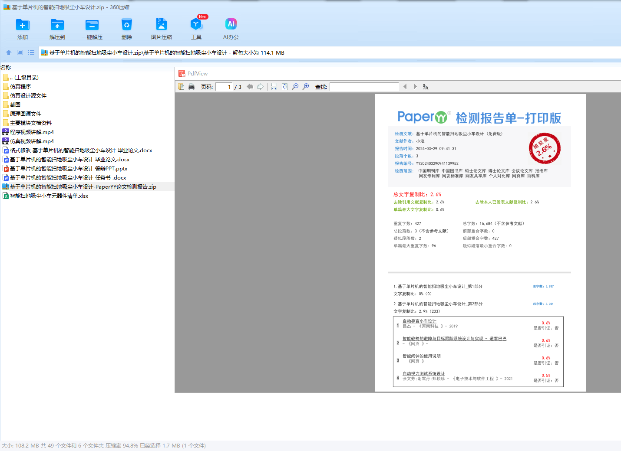Click the 名称 column header
Image resolution: width=621 pixels, height=451 pixels.
pos(6,68)
